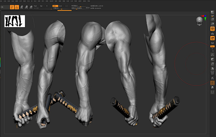Switch sculpting to Zadd
Screen dimensions: 216x137
coord(55,6)
